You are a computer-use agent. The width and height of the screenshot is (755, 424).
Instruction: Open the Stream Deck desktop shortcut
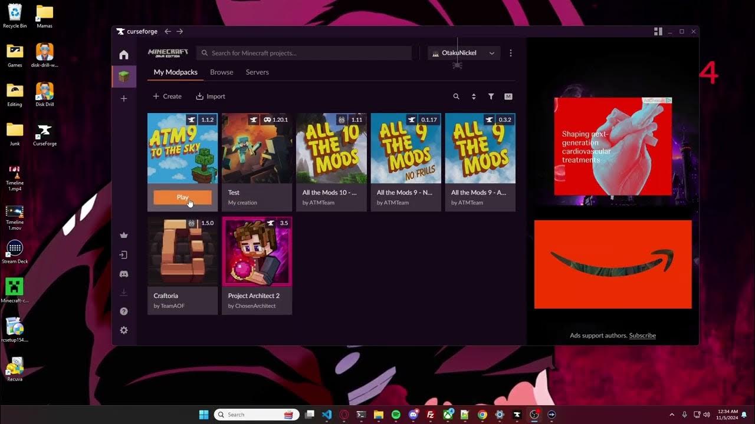[15, 251]
